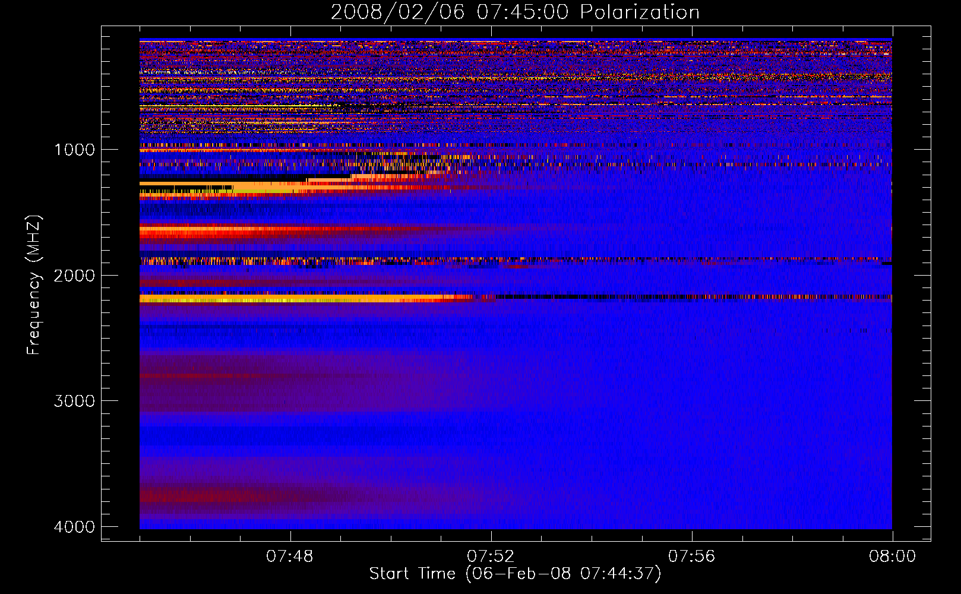Image resolution: width=961 pixels, height=594 pixels.
Task: Click the 08:00 time tick label
Action: coord(892,557)
